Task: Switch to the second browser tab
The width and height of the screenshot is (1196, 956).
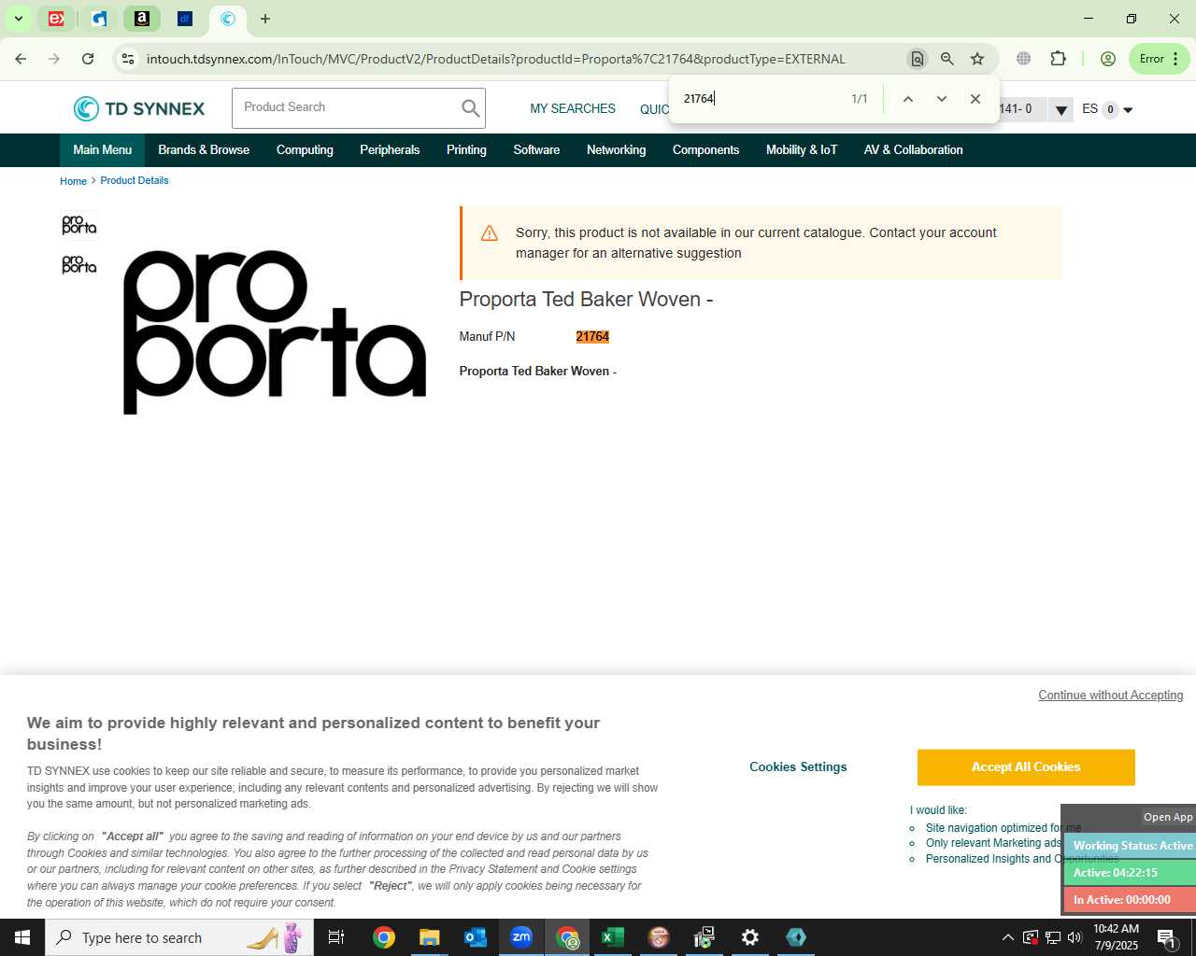Action: point(99,19)
